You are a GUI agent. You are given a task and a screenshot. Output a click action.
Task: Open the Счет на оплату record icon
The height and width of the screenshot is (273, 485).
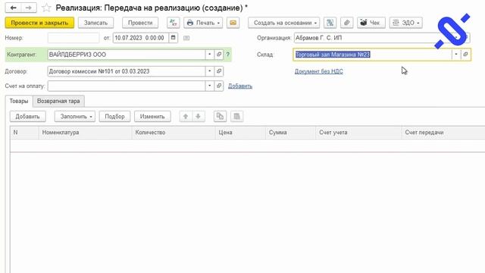pyautogui.click(x=219, y=86)
